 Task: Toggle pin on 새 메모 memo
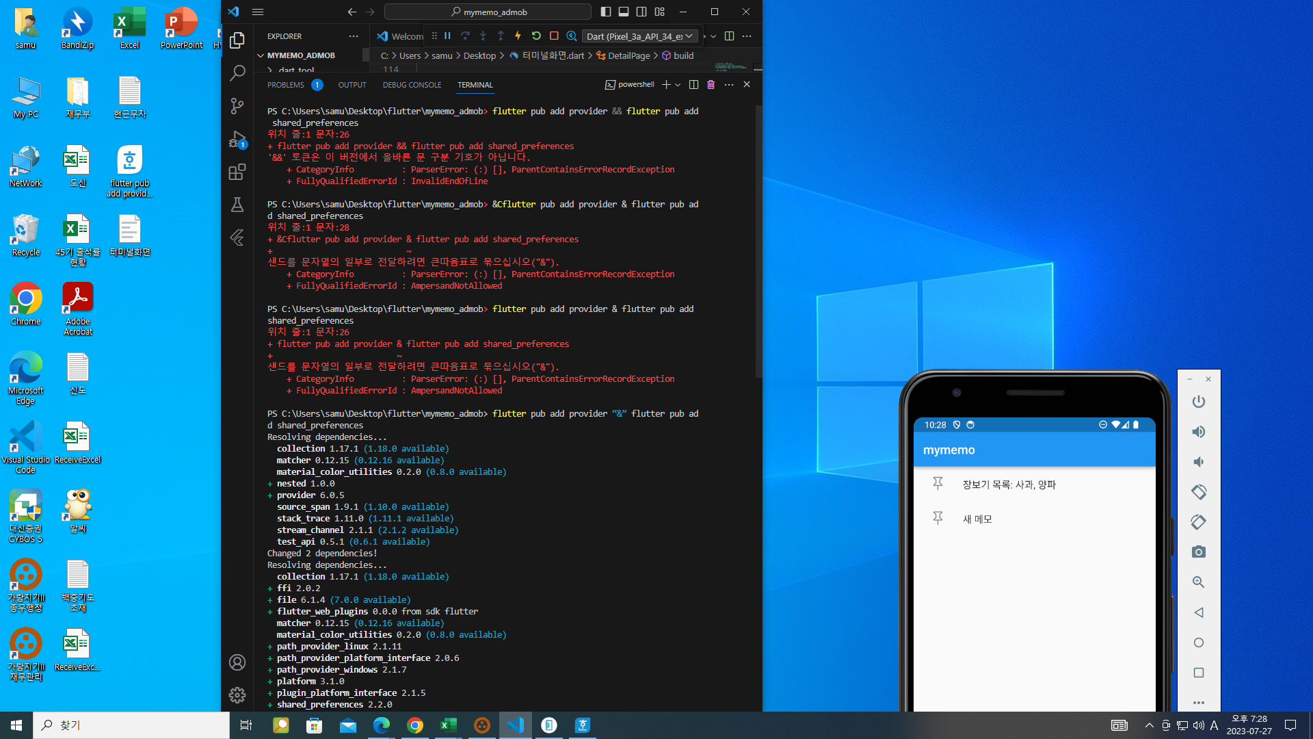click(938, 519)
